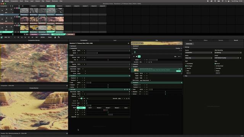Set Shift RGB Mode to Zoom

point(126,108)
